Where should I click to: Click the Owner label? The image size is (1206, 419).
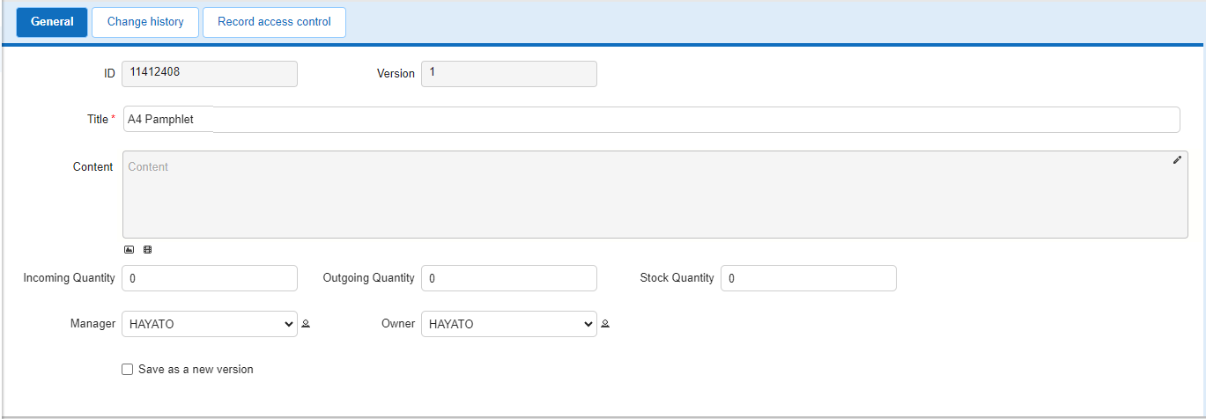pyautogui.click(x=398, y=324)
